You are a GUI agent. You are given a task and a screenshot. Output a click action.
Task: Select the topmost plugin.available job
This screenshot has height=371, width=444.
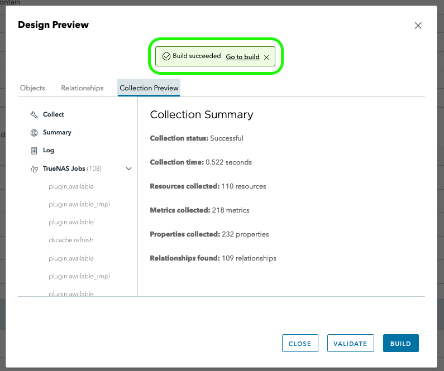click(x=71, y=186)
